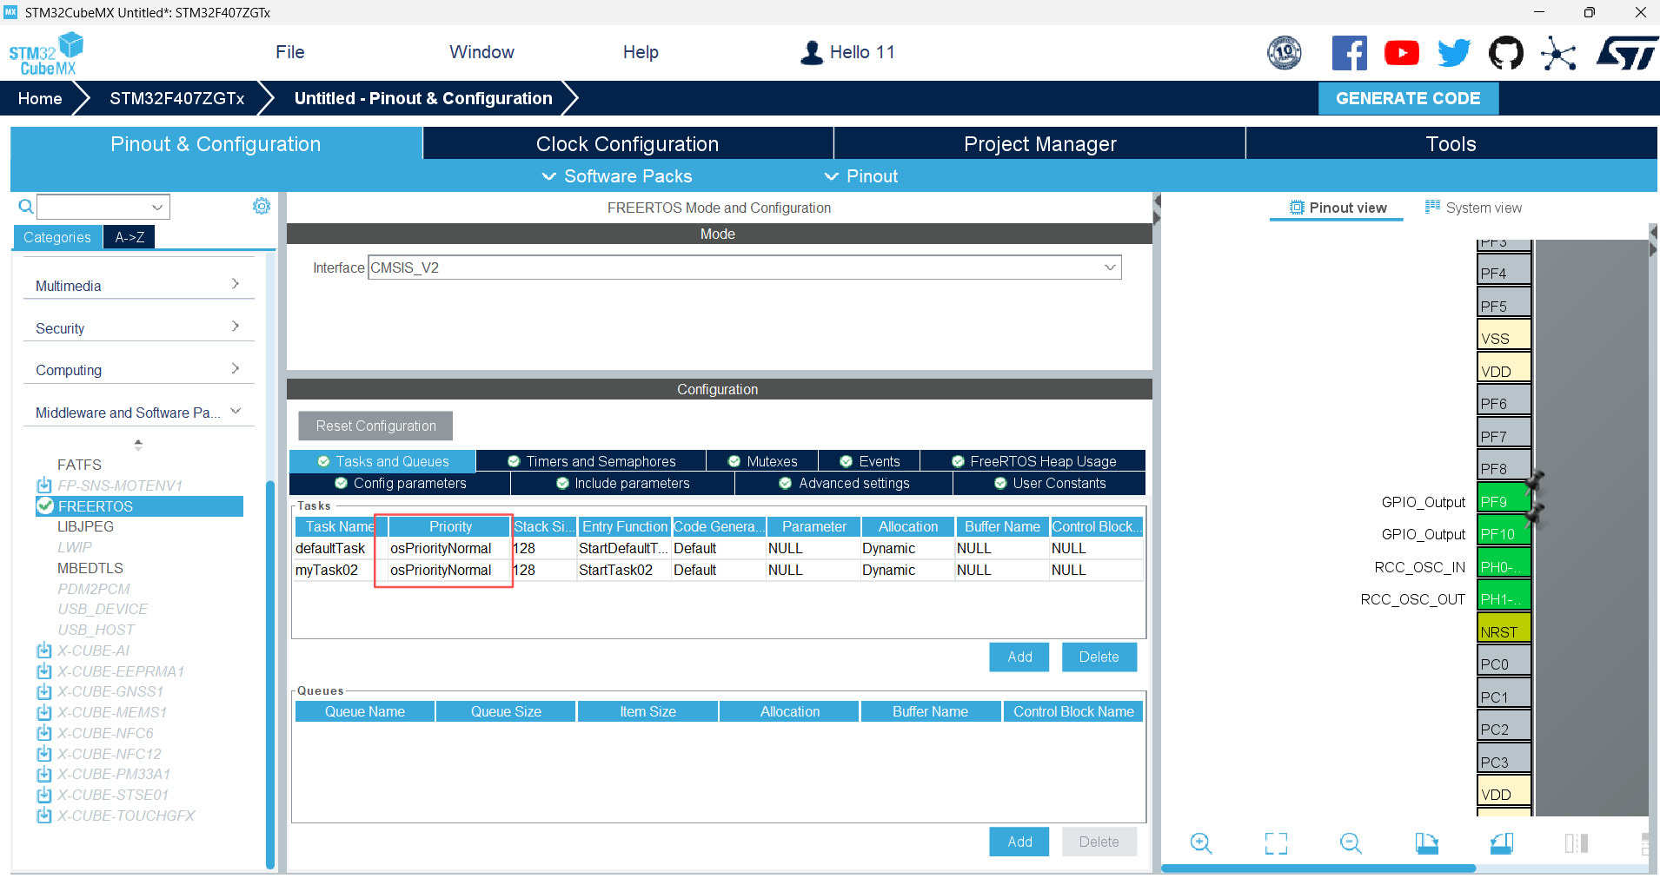Zoom out of the pinout view
The height and width of the screenshot is (885, 1660).
click(x=1351, y=842)
